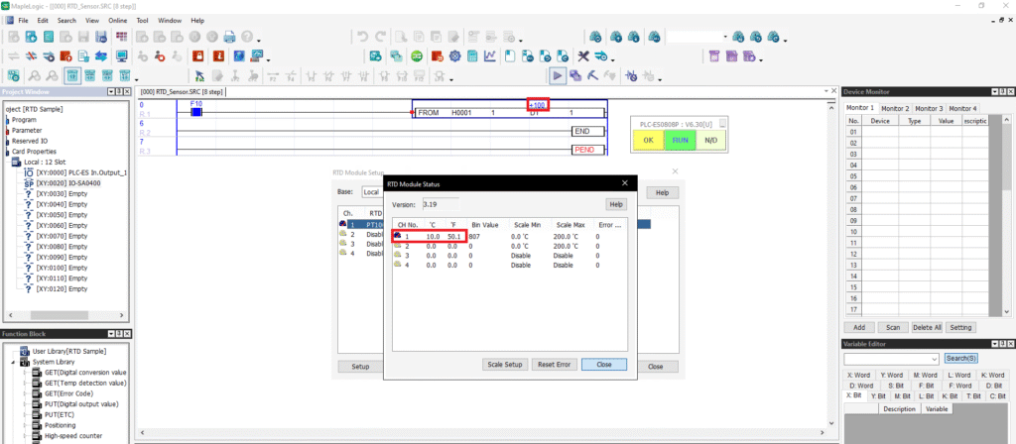
Task: Click the red crossed-out lines icon
Action: click(x=31, y=55)
